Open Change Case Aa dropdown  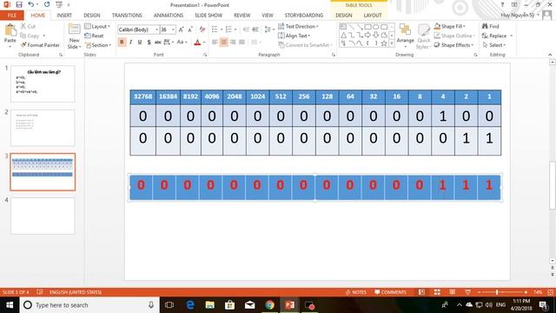tap(182, 43)
